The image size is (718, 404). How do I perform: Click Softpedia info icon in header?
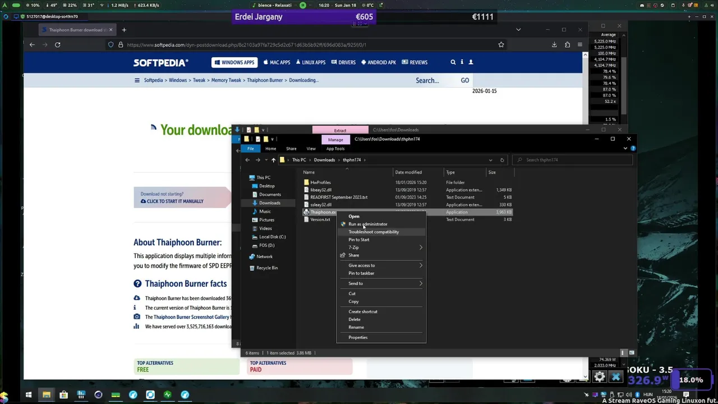pyautogui.click(x=462, y=62)
